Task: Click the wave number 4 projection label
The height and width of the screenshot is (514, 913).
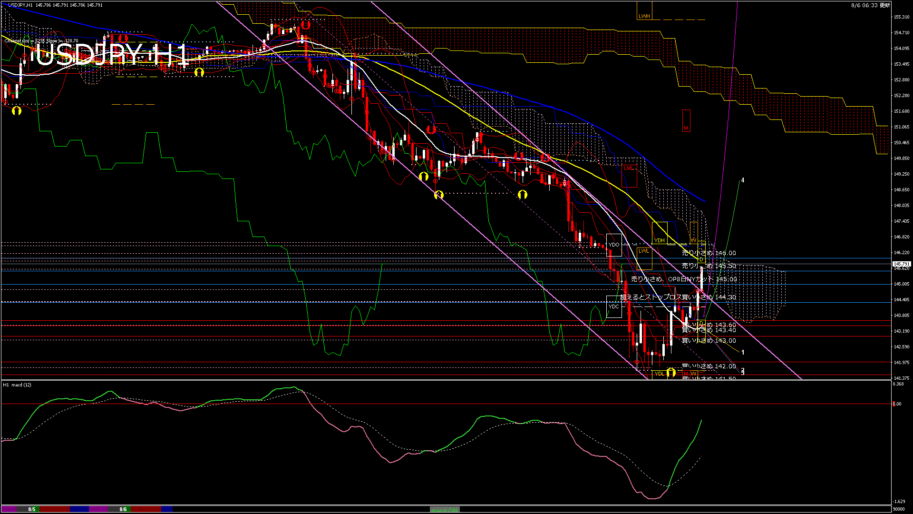Action: [742, 180]
